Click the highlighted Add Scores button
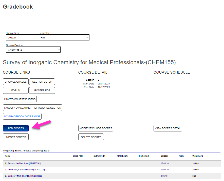Image resolution: width=224 pixels, height=181 pixels. click(x=15, y=128)
